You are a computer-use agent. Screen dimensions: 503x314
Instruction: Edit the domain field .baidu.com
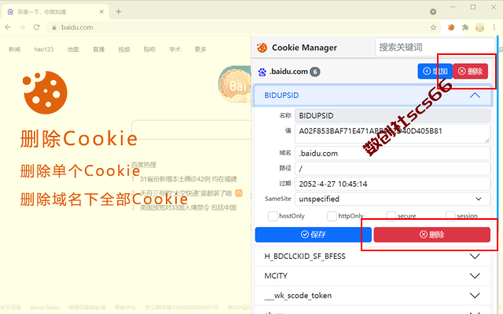pos(393,153)
